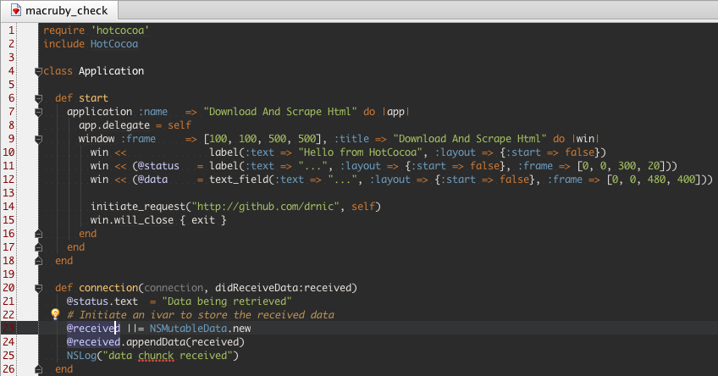The width and height of the screenshot is (718, 376).
Task: Collapse the window do block fold on line 9
Action: click(38, 139)
